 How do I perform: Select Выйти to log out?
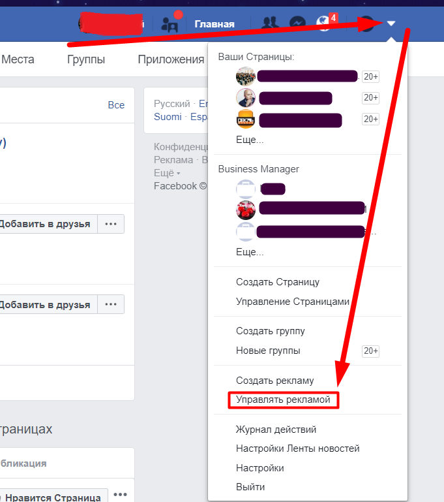pos(250,487)
